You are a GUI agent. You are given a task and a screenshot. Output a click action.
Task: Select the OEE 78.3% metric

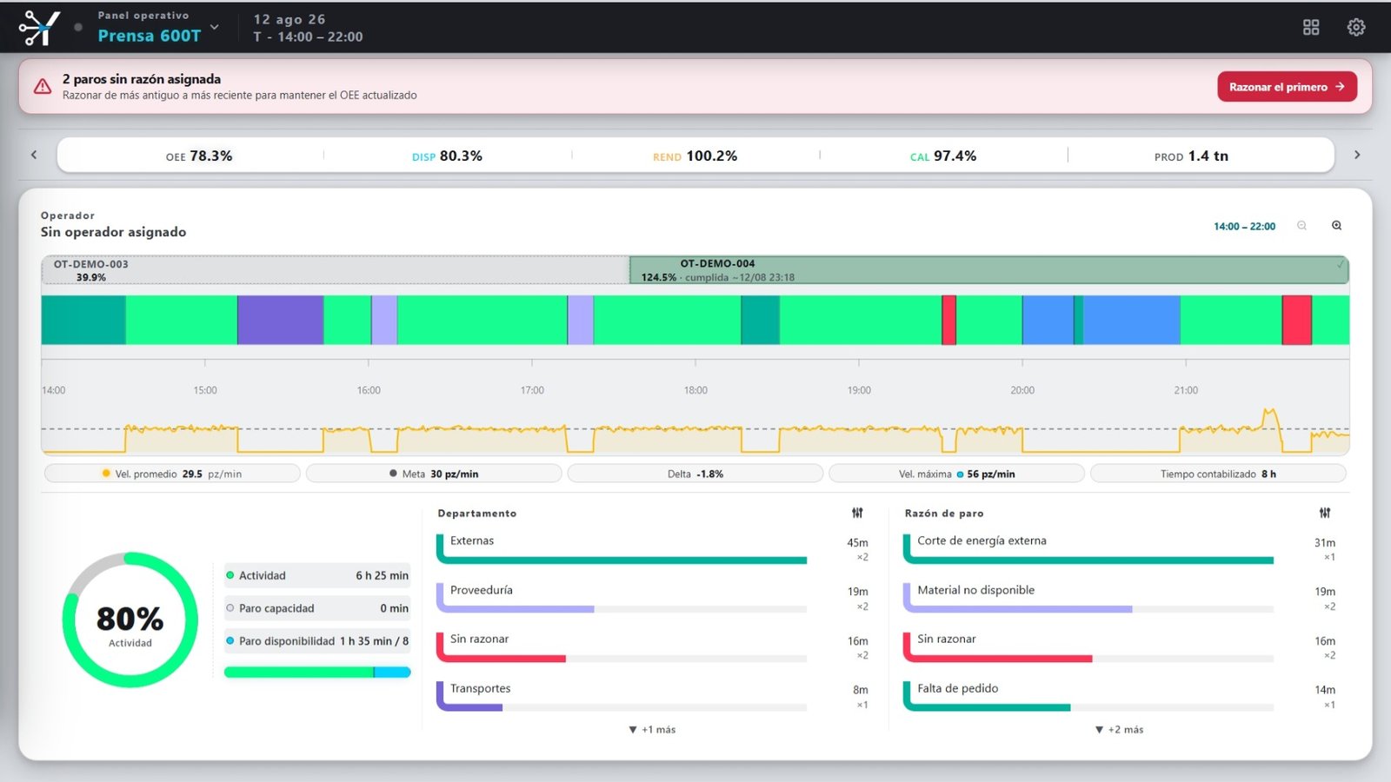click(199, 156)
